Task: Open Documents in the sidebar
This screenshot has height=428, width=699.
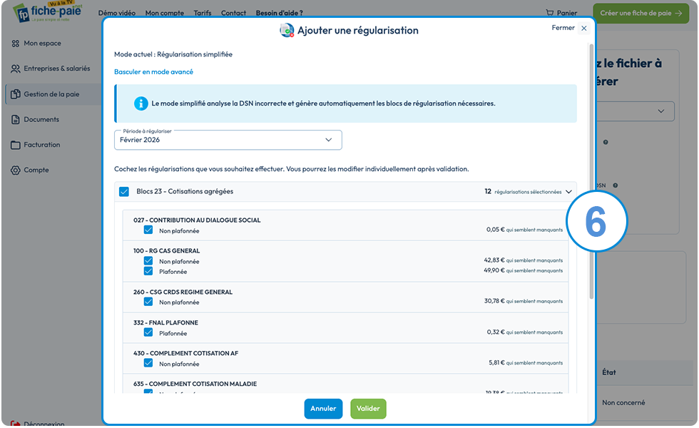Action: click(41, 120)
